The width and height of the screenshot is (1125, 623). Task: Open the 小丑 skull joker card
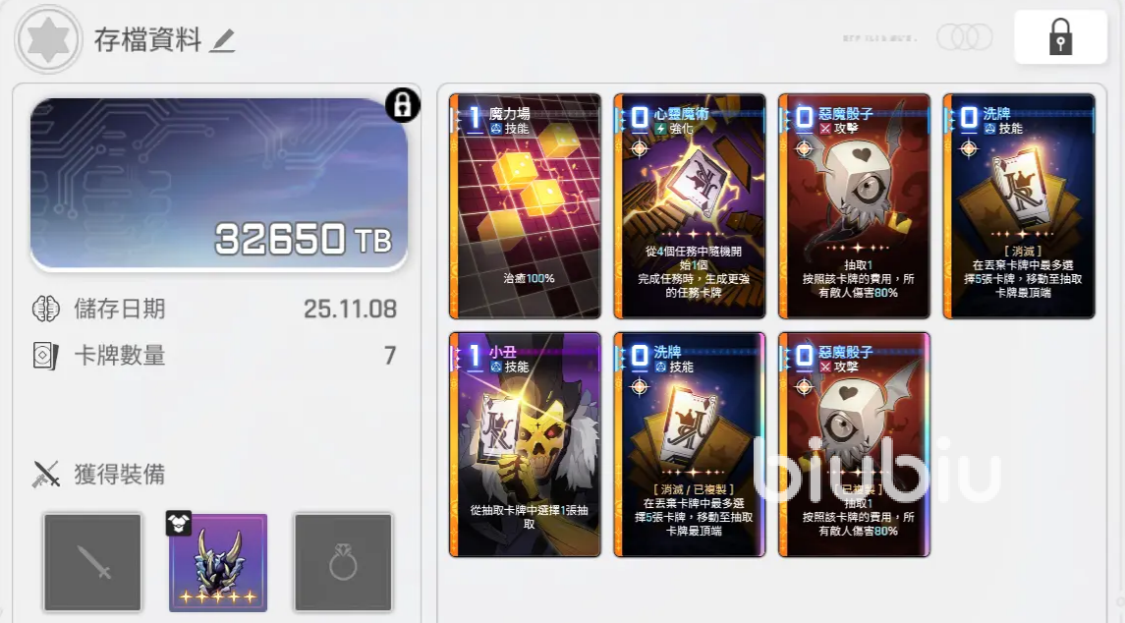point(526,444)
